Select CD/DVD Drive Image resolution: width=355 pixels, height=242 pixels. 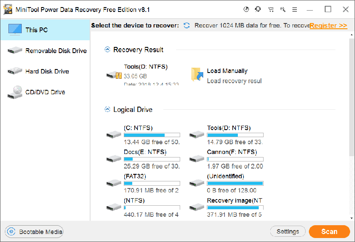click(x=45, y=92)
